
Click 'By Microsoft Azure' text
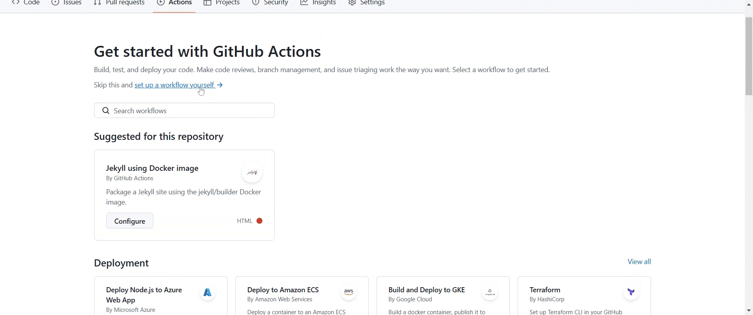point(131,310)
